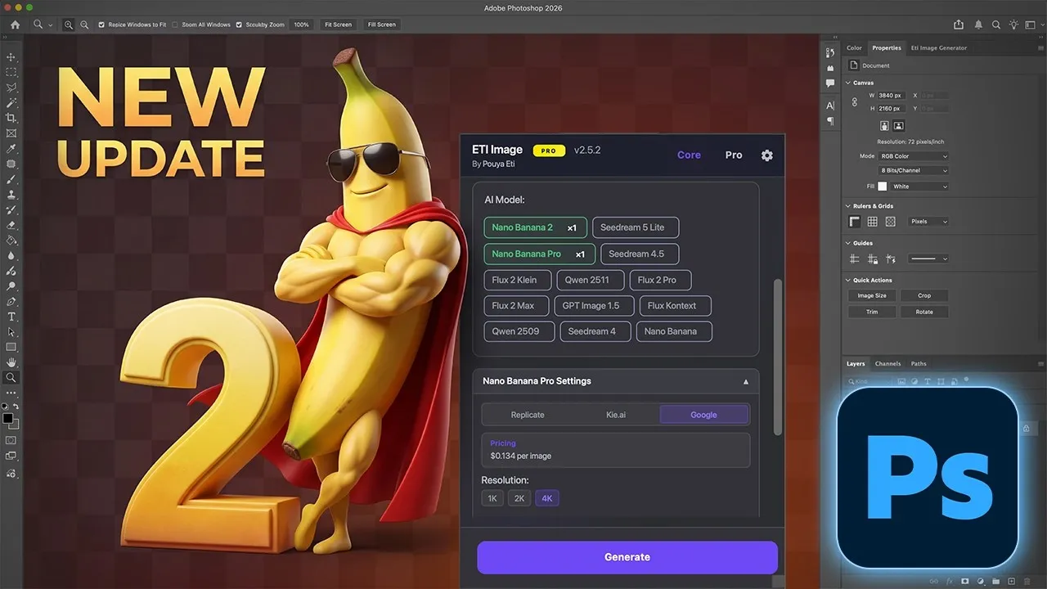Screen dimensions: 1047x589
Task: Select the Brush tool
Action: [11, 179]
